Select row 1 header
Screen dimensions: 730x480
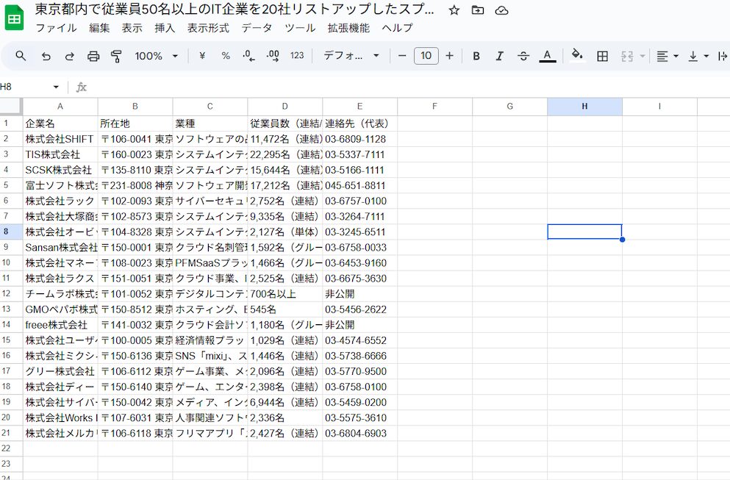[x=11, y=123]
